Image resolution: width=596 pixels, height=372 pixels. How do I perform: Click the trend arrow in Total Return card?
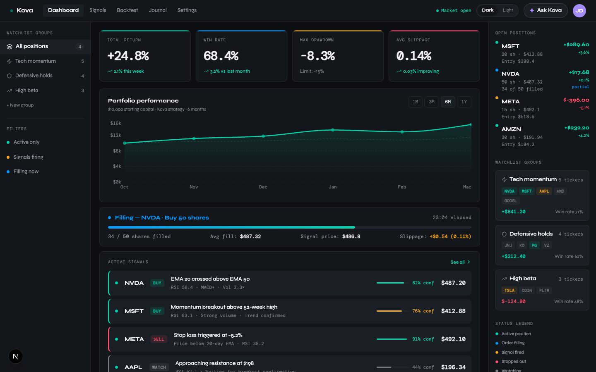click(110, 72)
